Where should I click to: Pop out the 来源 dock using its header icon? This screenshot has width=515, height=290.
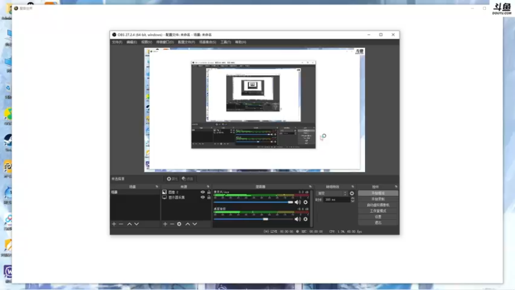tap(208, 187)
